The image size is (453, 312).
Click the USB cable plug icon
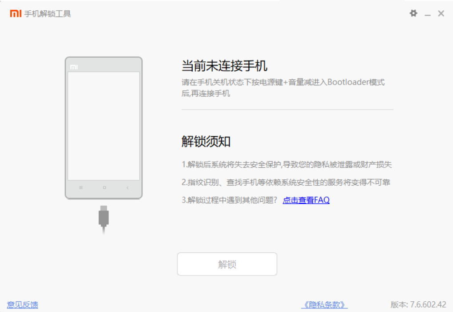(x=104, y=217)
